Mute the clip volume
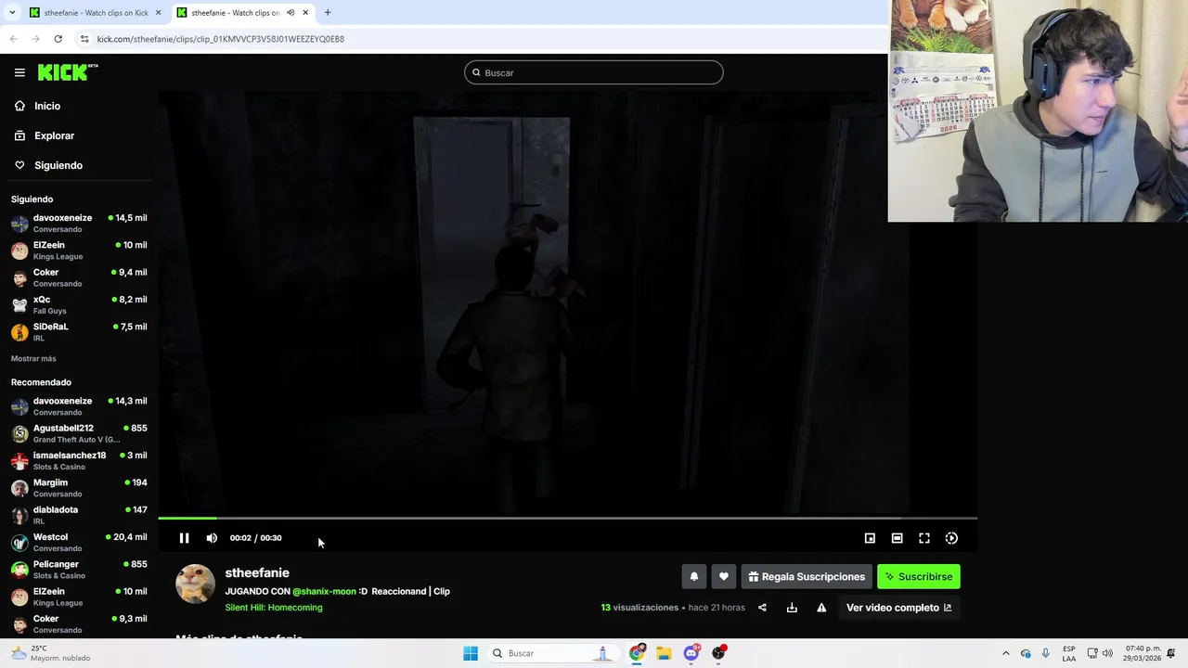The height and width of the screenshot is (668, 1188). 212,538
